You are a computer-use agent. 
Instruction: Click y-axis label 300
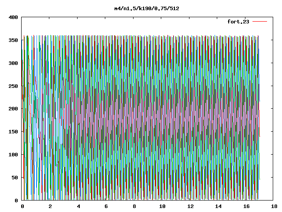(13, 63)
